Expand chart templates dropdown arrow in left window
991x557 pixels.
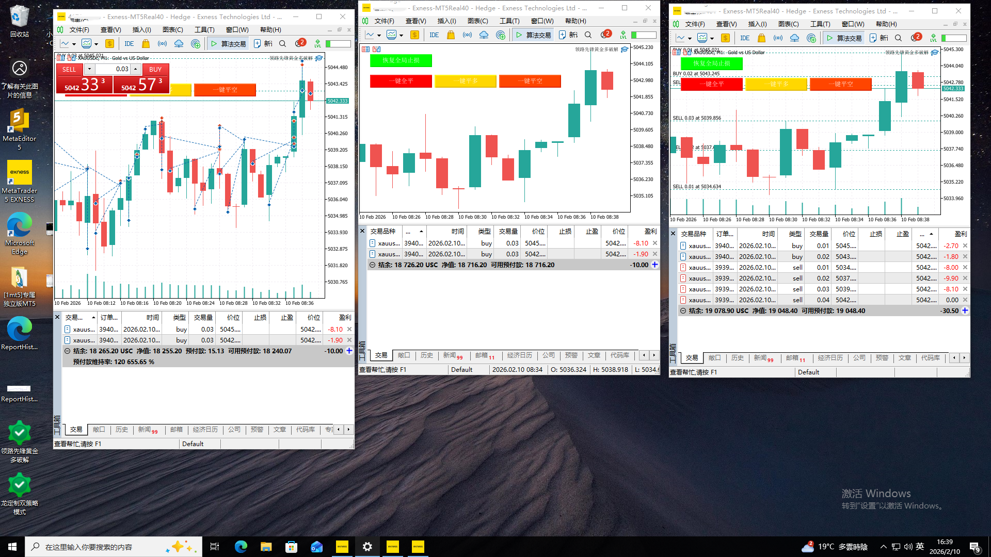click(x=96, y=44)
